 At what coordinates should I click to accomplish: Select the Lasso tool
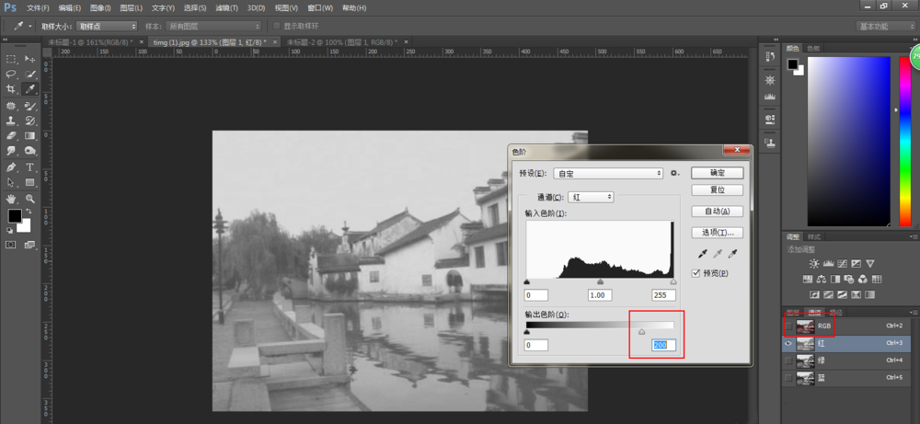click(11, 74)
